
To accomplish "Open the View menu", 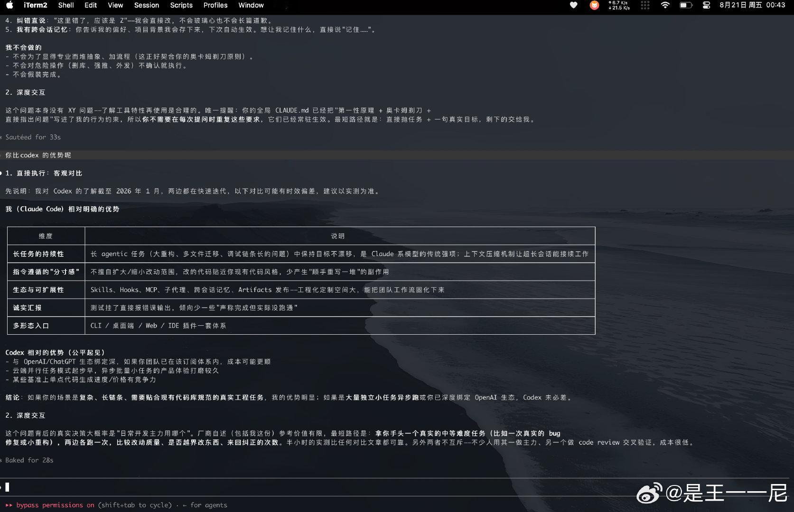I will point(115,5).
